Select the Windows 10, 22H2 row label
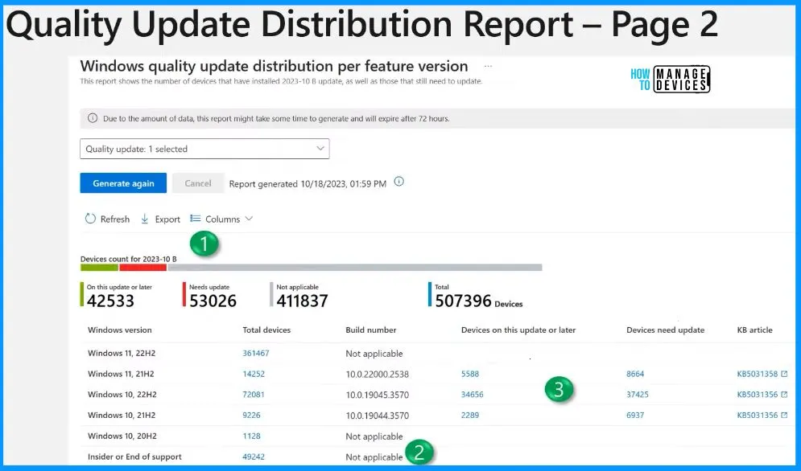801x471 pixels. click(x=122, y=395)
